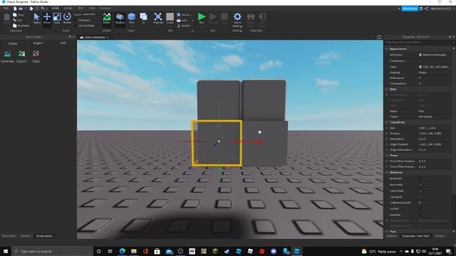
Task: Click the Generate terrain icon
Action: coord(8,54)
